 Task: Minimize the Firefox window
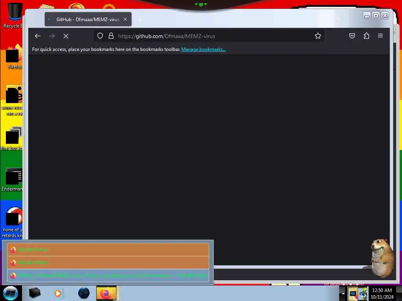[367, 16]
